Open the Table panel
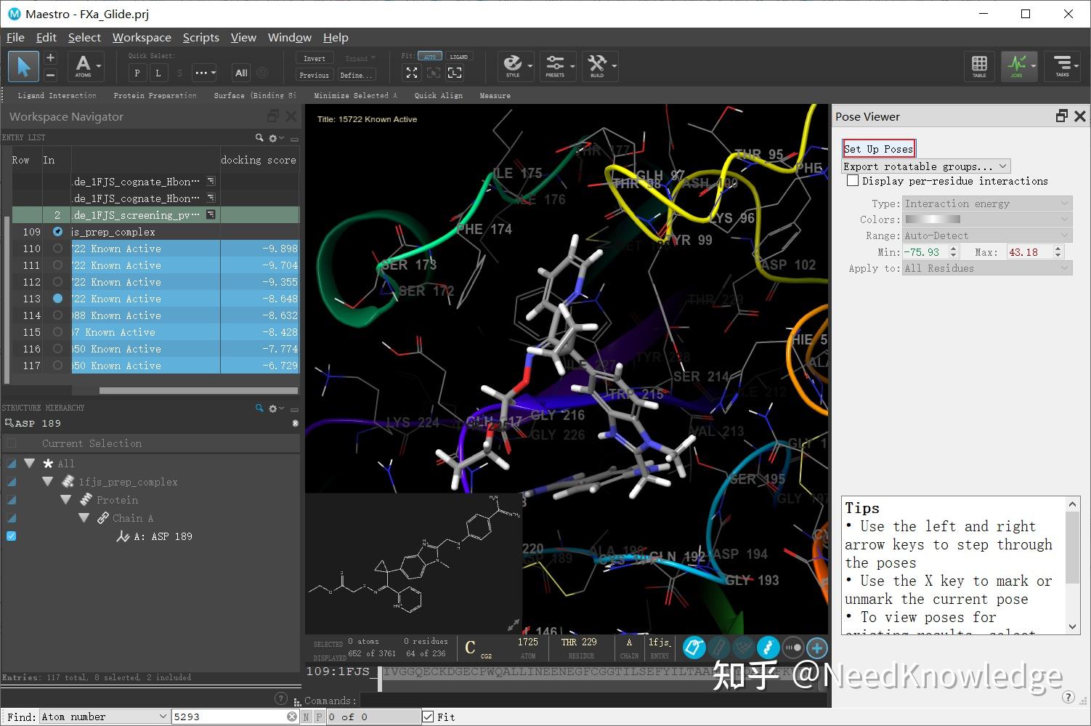The image size is (1091, 726). [979, 66]
